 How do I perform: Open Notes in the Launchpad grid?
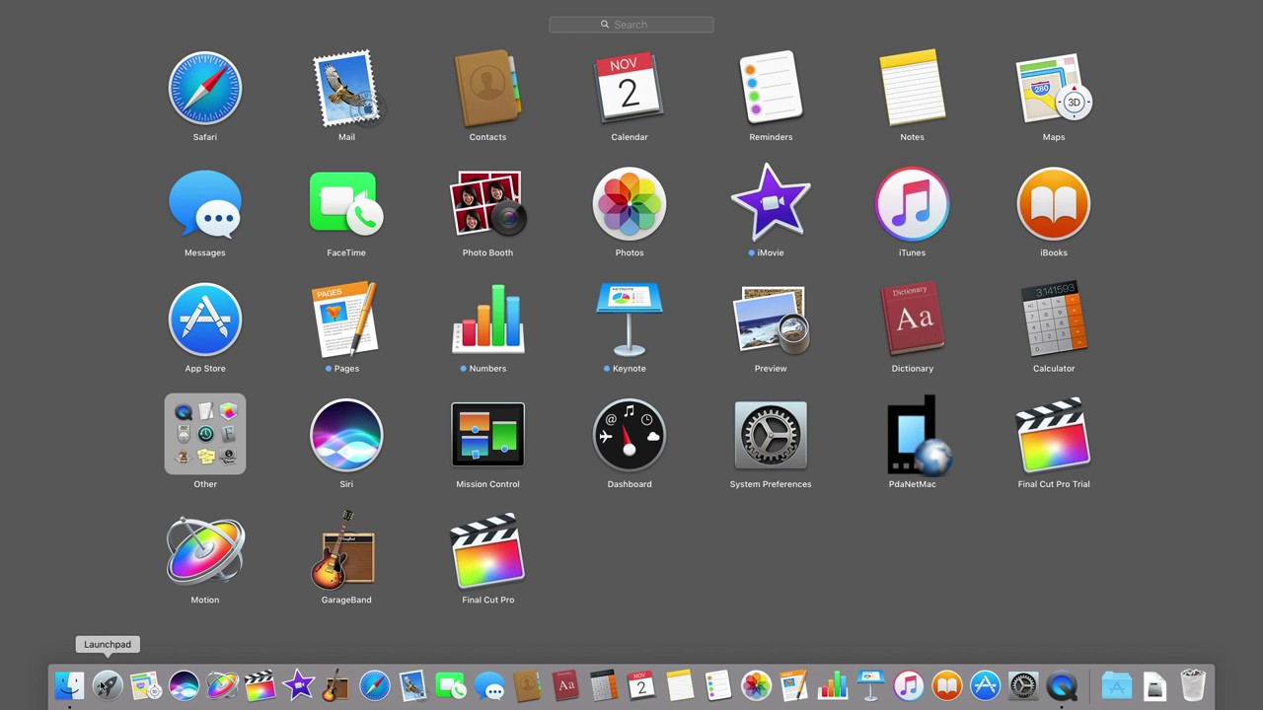tap(912, 89)
